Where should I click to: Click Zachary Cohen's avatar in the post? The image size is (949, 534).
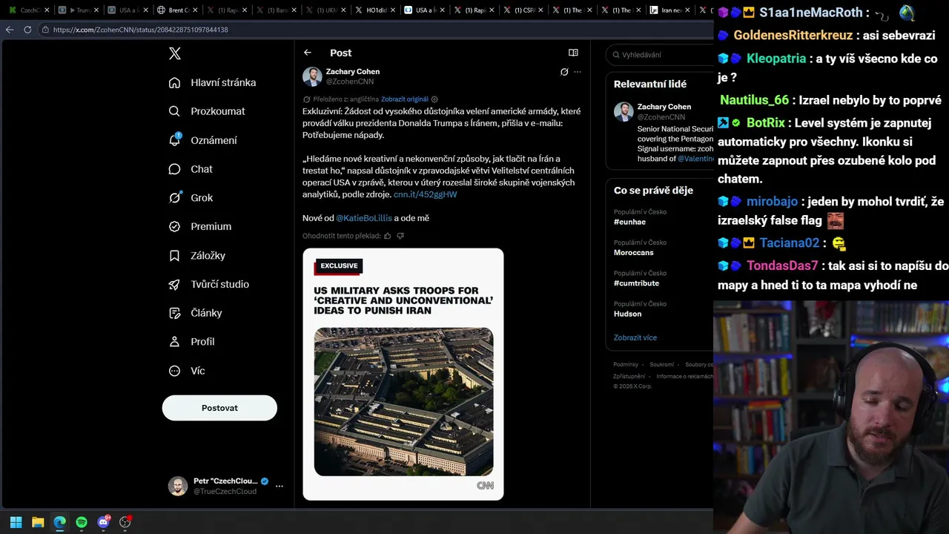(312, 76)
